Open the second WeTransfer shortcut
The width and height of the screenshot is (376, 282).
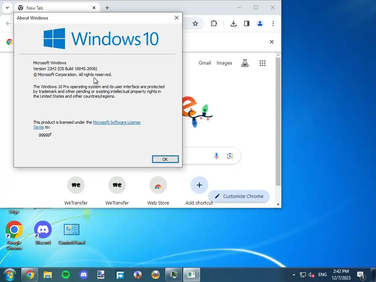117,191
